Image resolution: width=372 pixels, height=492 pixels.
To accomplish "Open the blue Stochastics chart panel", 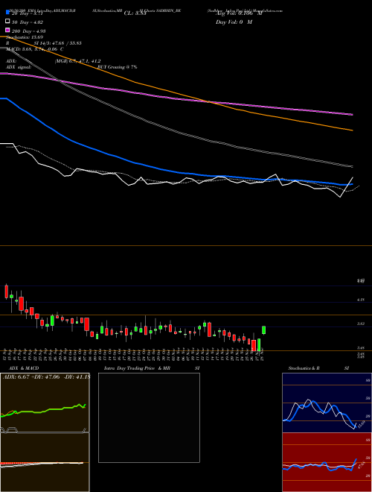I will [327, 403].
